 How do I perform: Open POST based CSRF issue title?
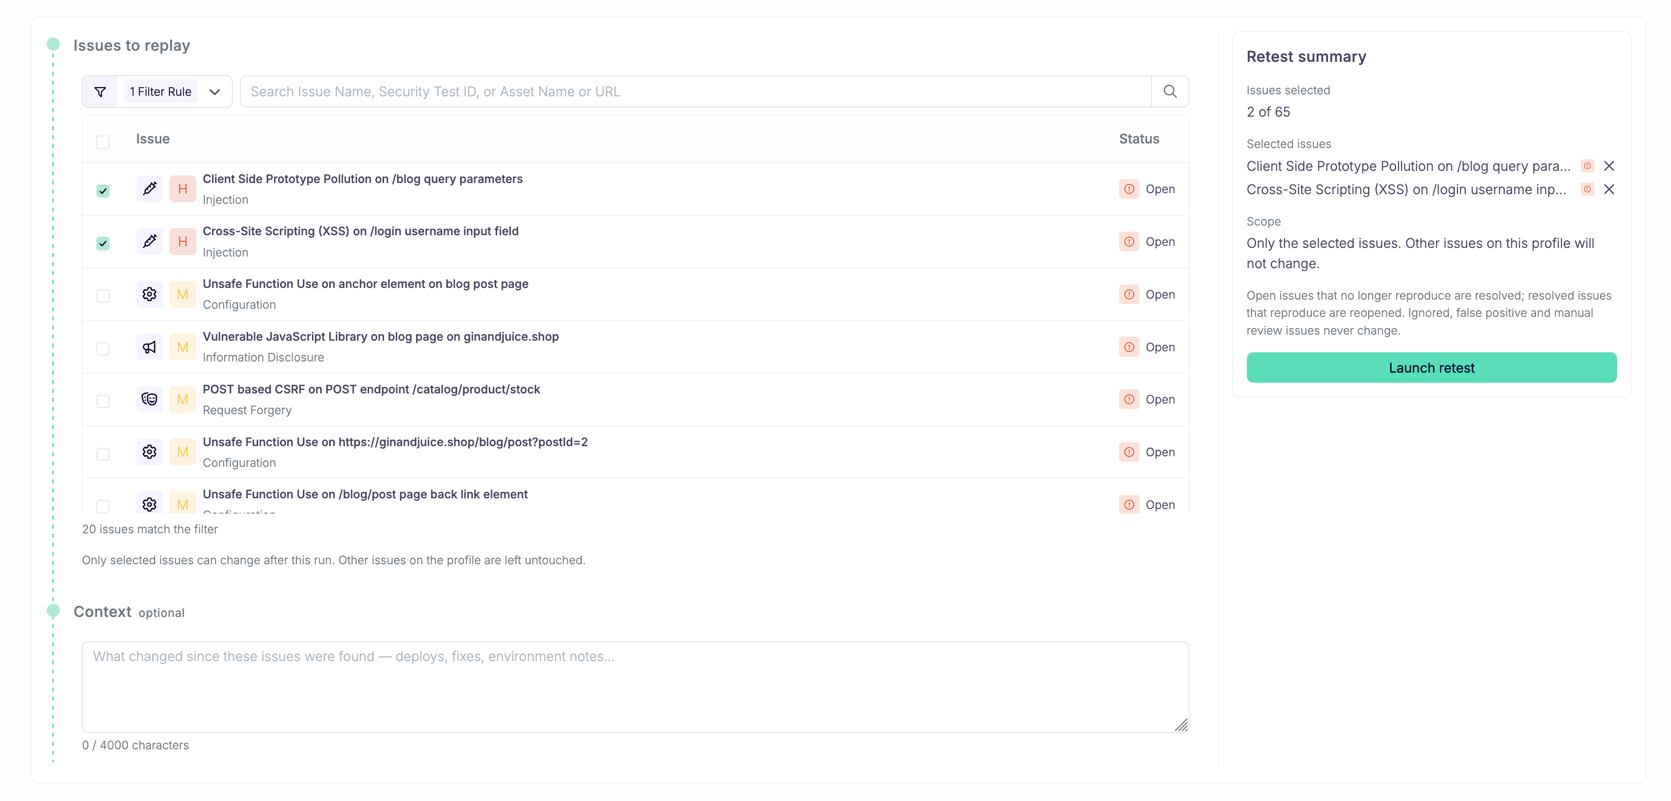[371, 389]
